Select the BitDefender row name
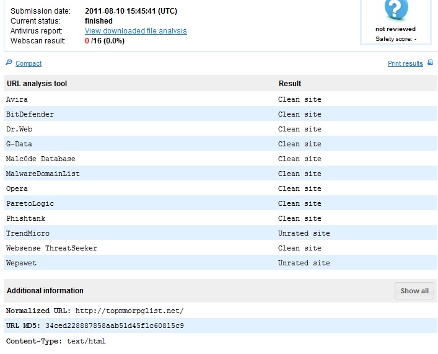The height and width of the screenshot is (354, 438). [30, 114]
